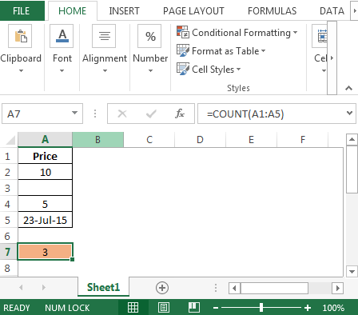Open the Alignment group icon
358x315 pixels.
point(104,36)
